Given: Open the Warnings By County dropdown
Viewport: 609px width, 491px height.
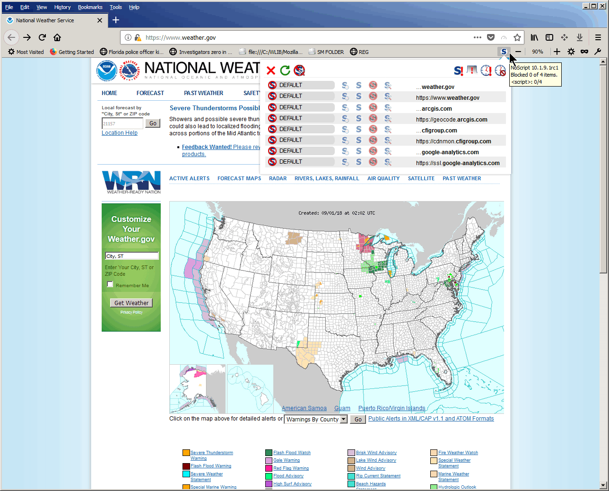Looking at the screenshot, I should (x=316, y=419).
